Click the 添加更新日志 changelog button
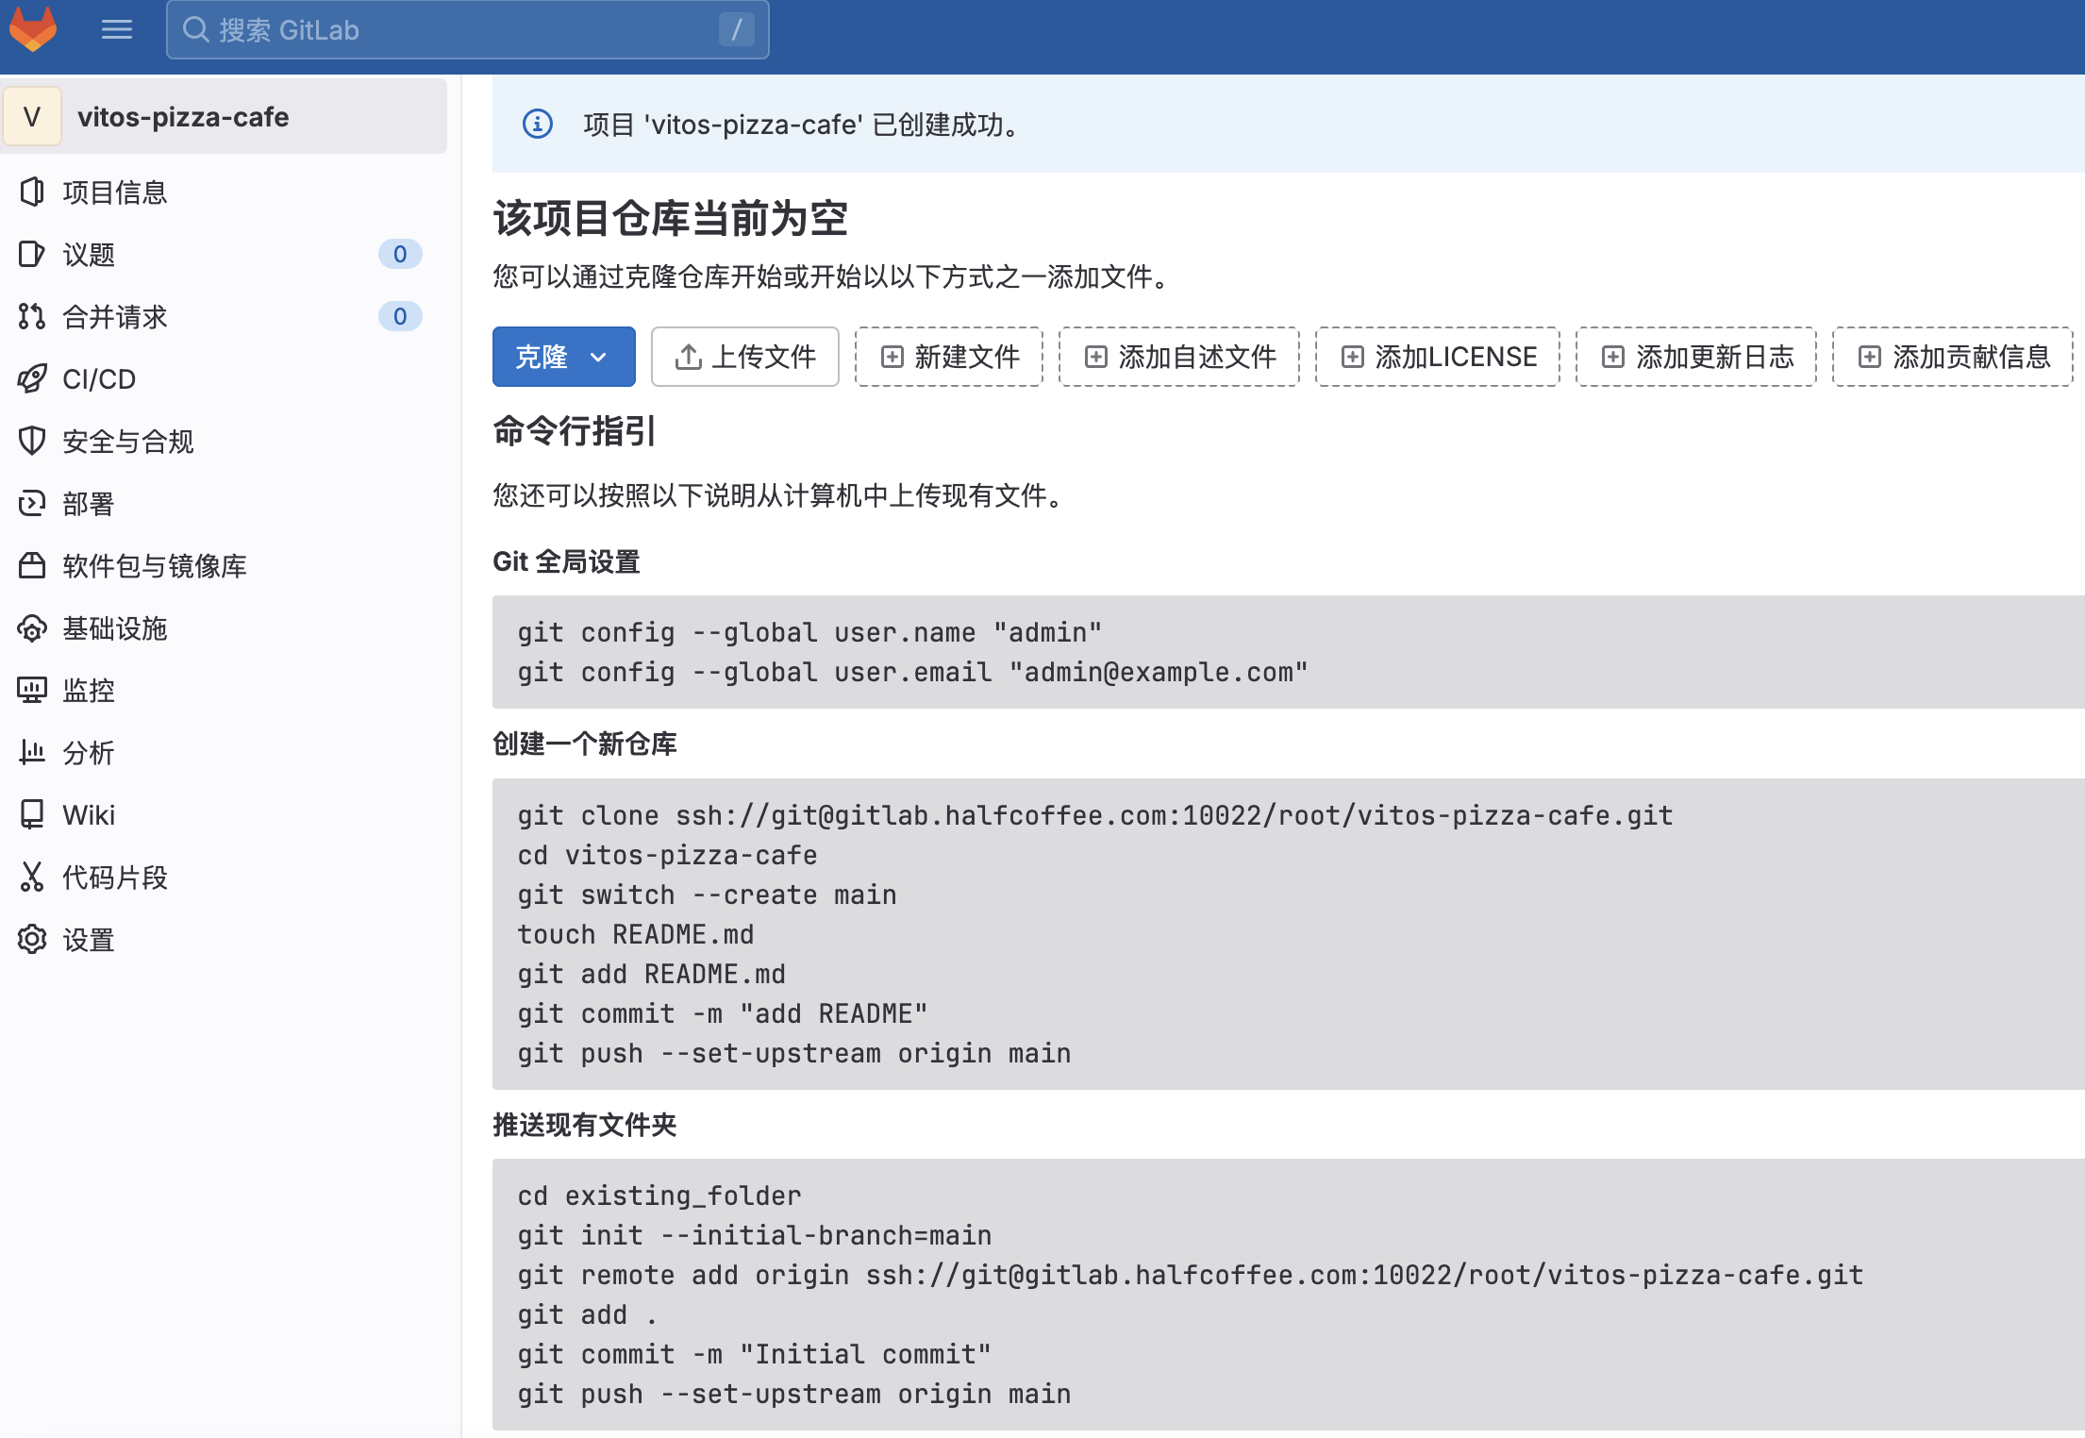Screen dimensions: 2085x1438 point(1695,357)
